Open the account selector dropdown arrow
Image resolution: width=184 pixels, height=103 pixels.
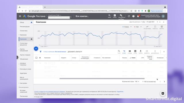(x=71, y=17)
